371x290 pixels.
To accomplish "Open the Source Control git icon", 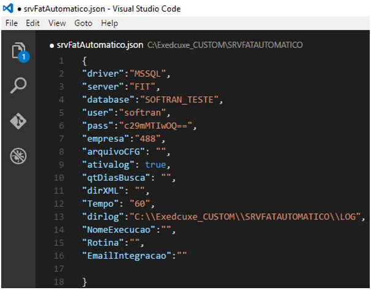I will 18,121.
